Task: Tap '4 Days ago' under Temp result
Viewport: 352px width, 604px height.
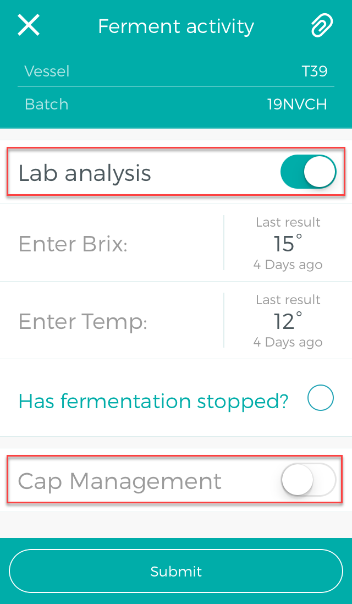Action: (x=288, y=342)
